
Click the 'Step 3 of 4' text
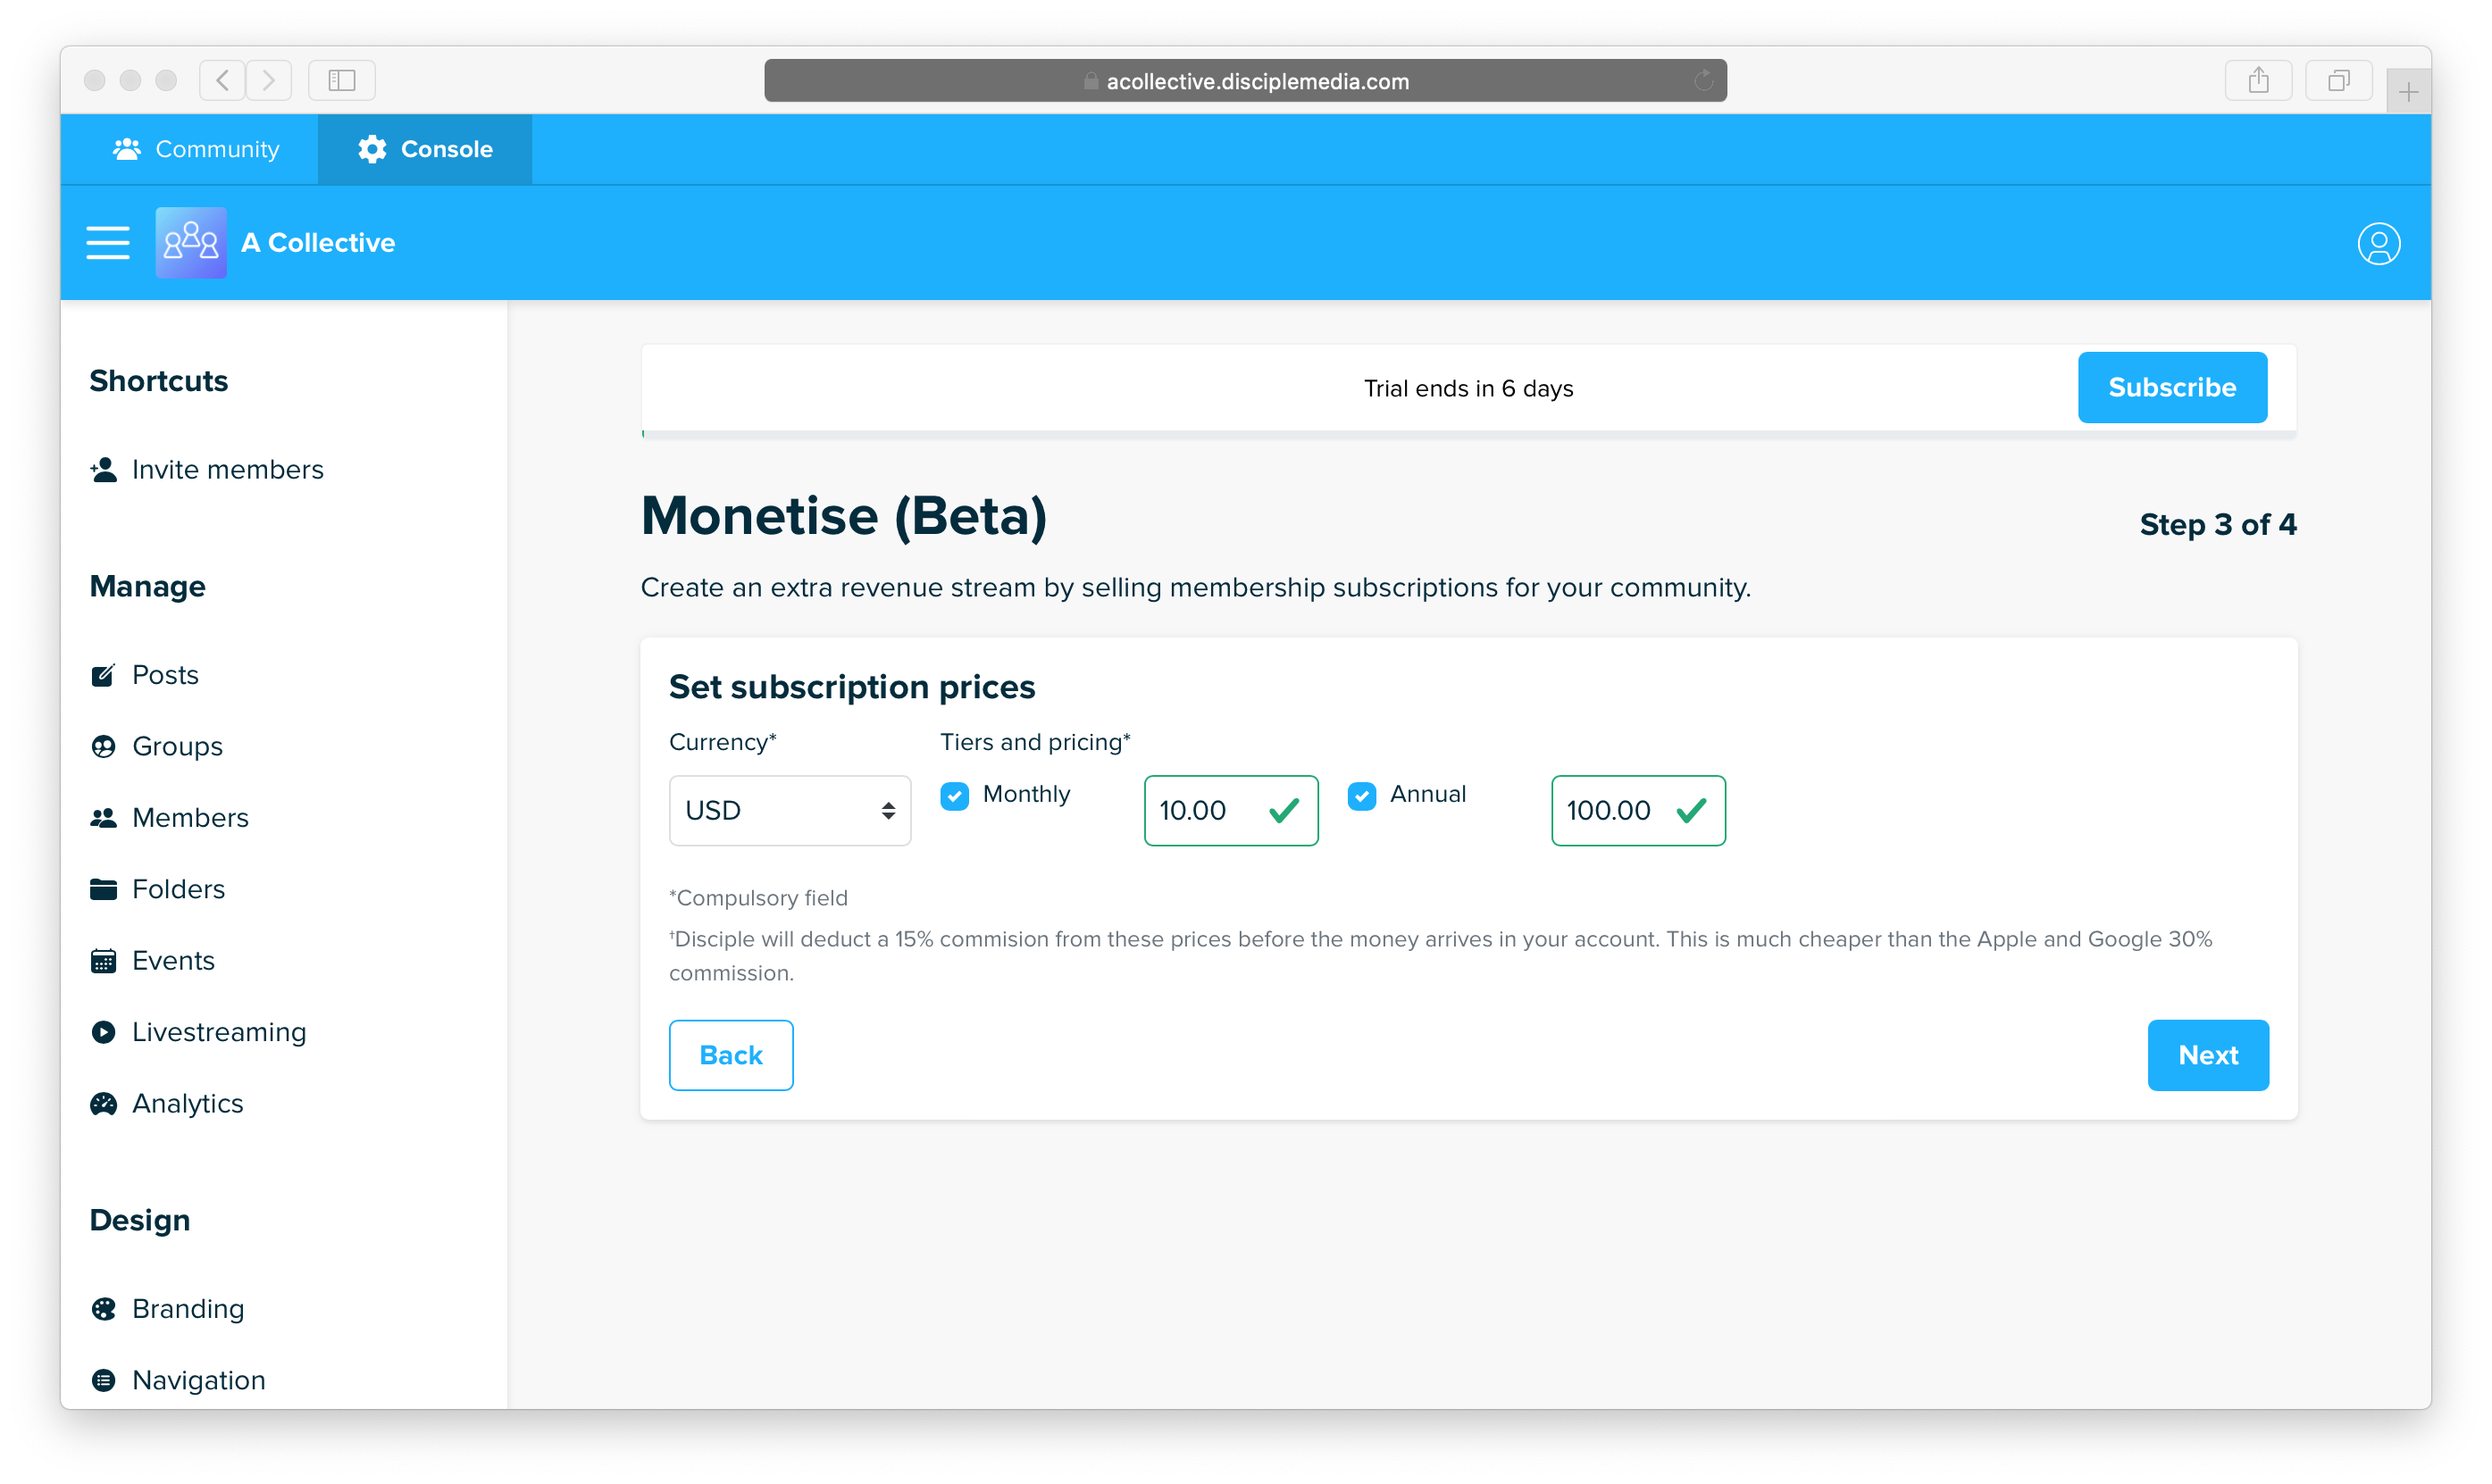(x=2217, y=524)
